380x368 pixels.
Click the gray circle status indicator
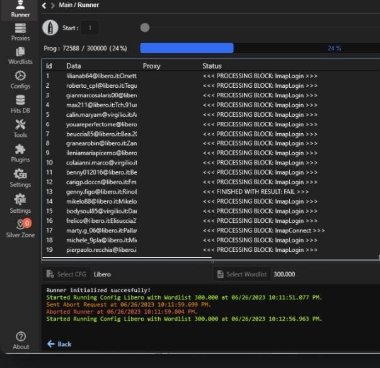pos(145,28)
